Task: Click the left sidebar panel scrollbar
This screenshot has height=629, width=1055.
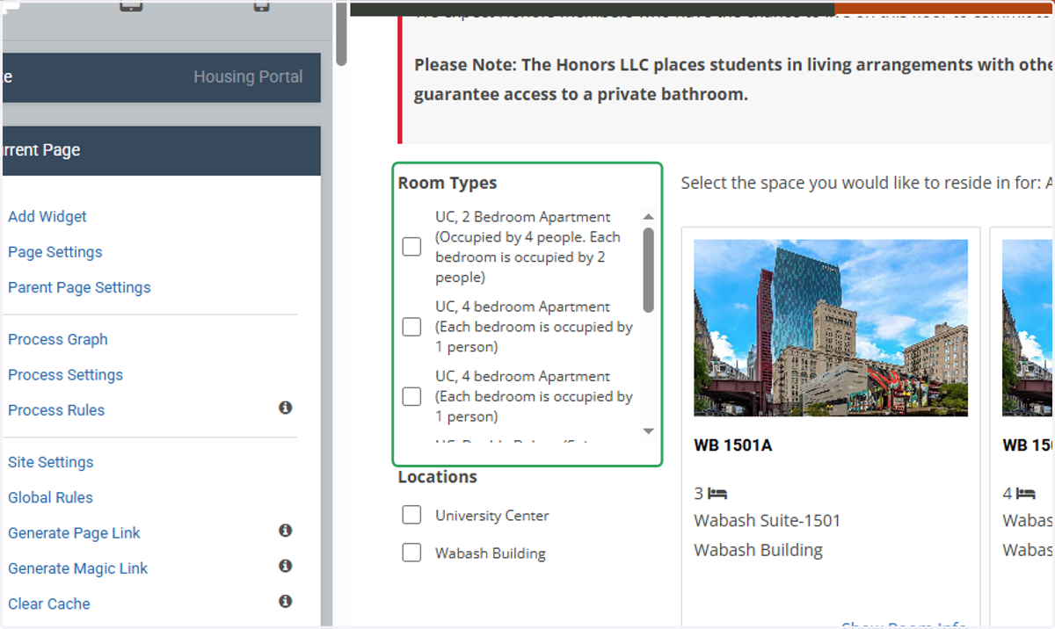Action: coord(341,33)
